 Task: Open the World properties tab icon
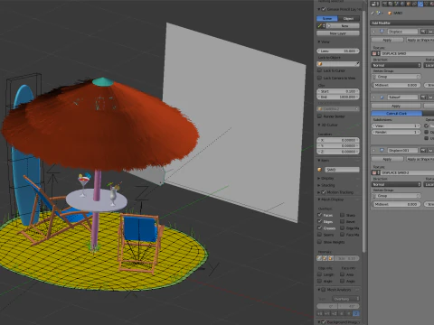coord(402,4)
